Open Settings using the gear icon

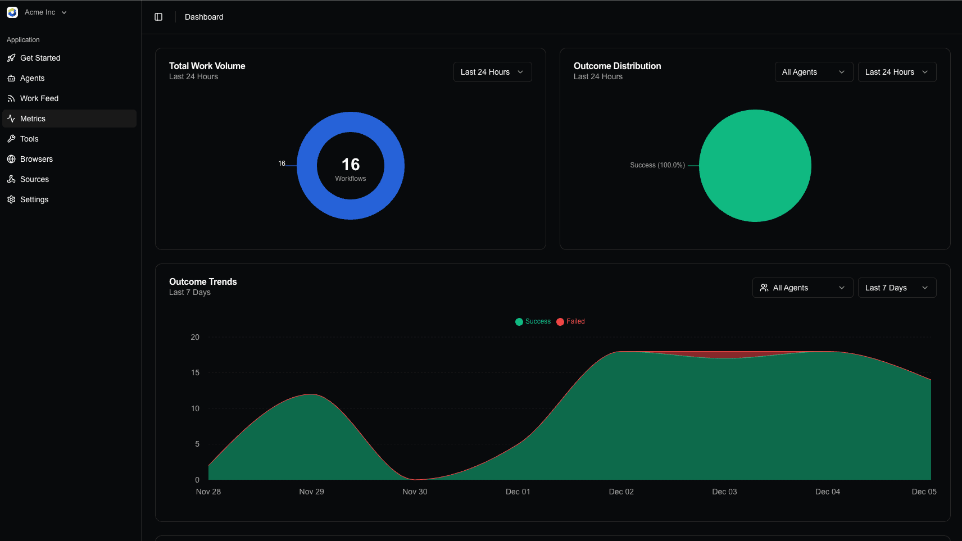(x=12, y=199)
